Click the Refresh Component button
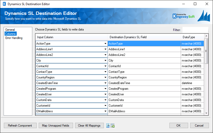The height and width of the screenshot is (133, 213). [20, 126]
